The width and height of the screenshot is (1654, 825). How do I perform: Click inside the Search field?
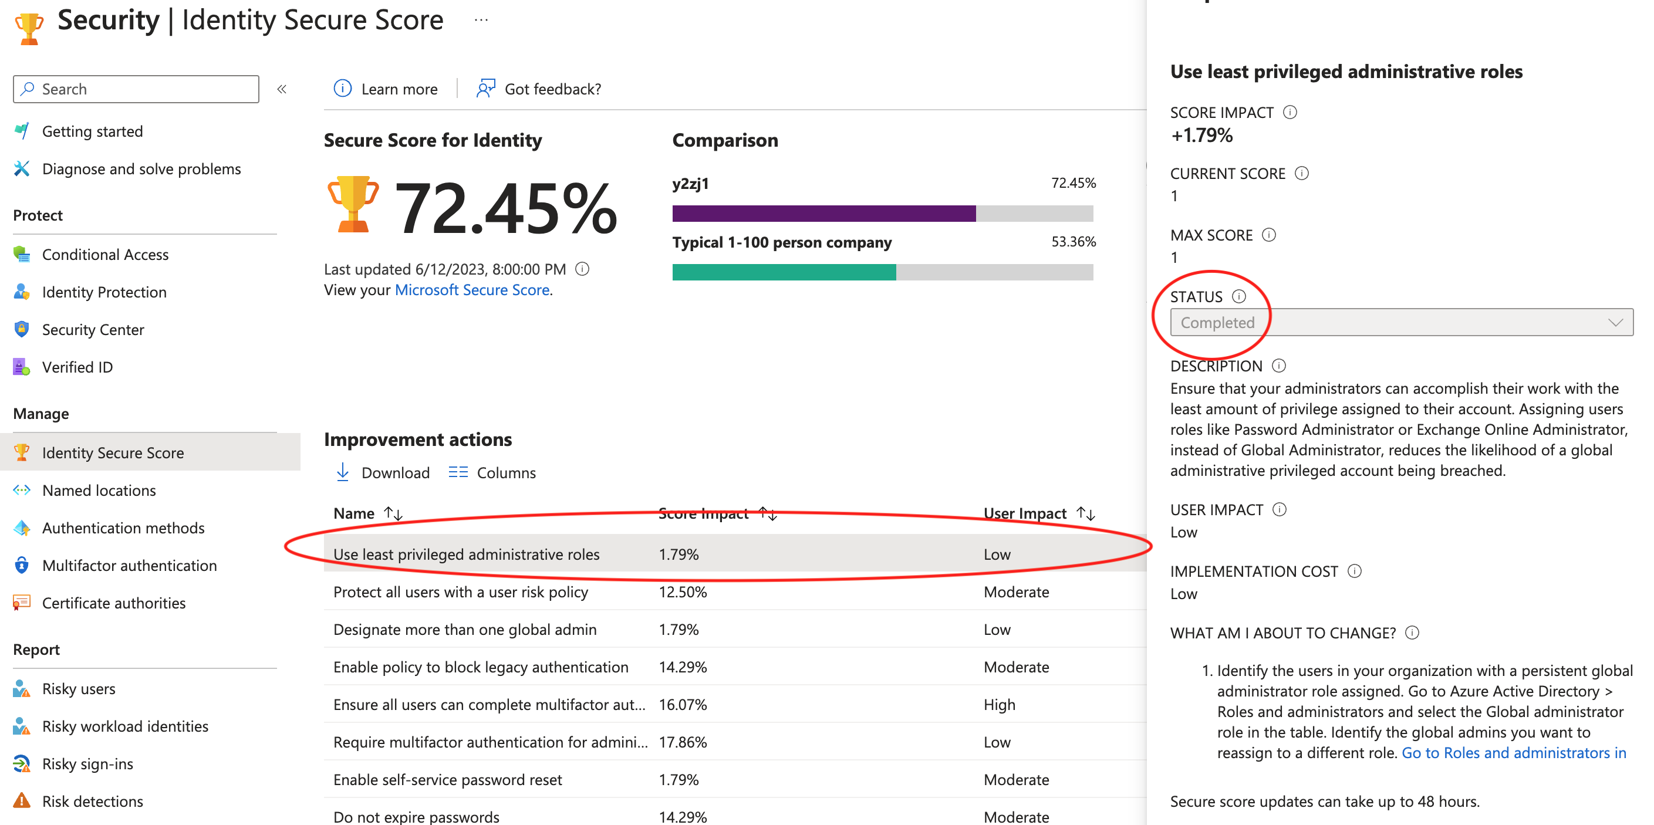[x=135, y=89]
